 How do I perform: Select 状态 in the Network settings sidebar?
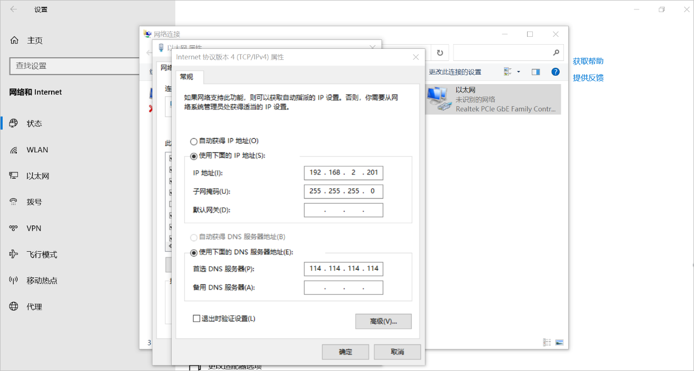[34, 123]
